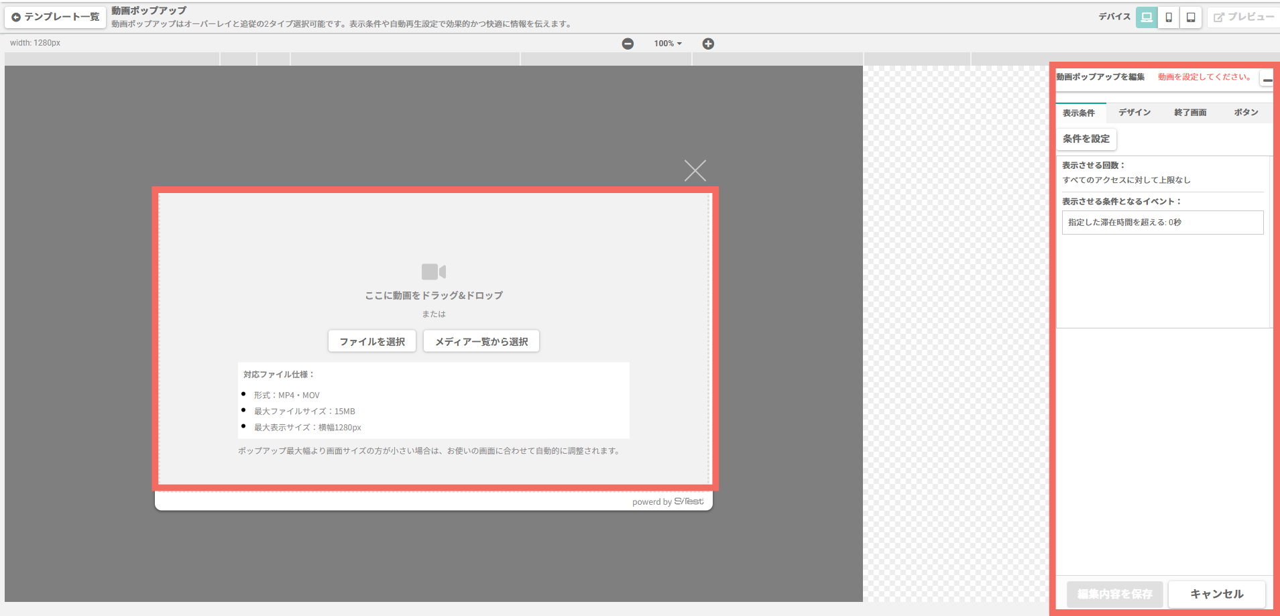Close the popup with the X icon
This screenshot has height=616, width=1280.
pos(695,170)
